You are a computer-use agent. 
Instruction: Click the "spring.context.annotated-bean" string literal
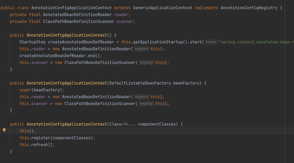pyautogui.click(x=255, y=42)
